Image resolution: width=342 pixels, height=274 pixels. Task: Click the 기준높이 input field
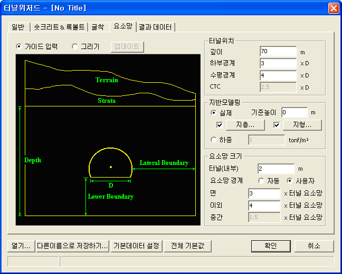coord(294,113)
